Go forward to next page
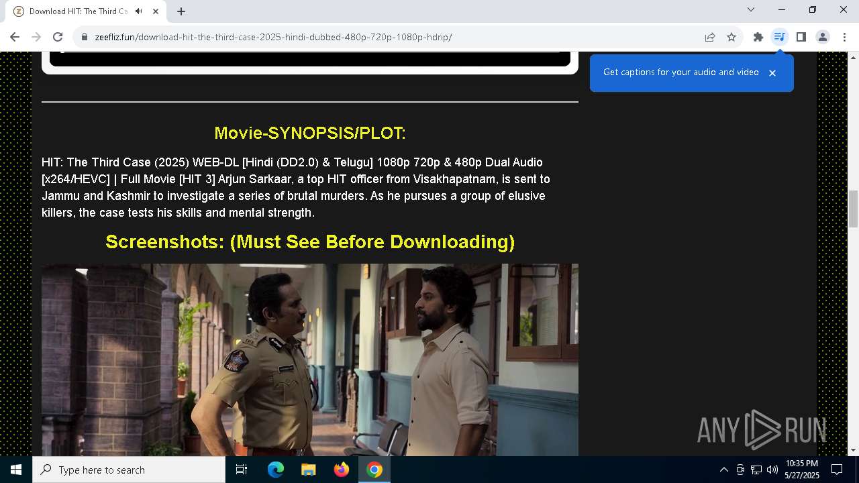This screenshot has width=859, height=483. click(x=36, y=37)
